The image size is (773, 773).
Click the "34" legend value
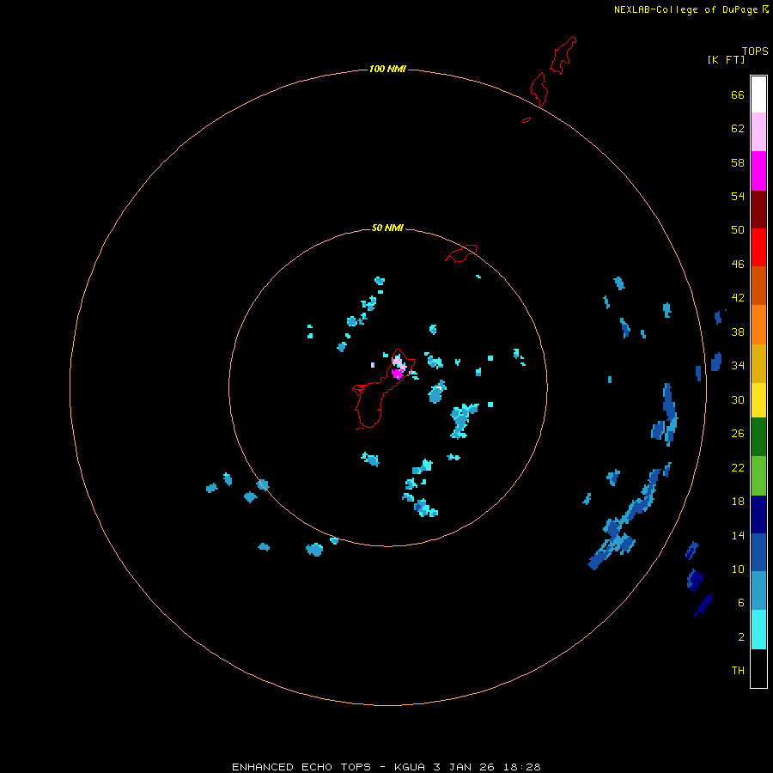point(738,366)
